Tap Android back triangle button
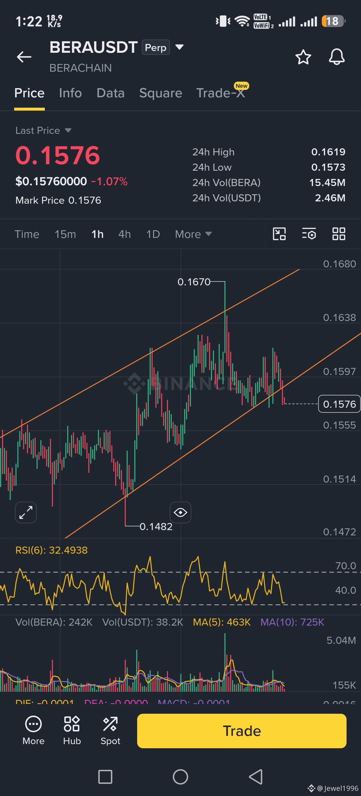361x796 pixels. click(256, 777)
